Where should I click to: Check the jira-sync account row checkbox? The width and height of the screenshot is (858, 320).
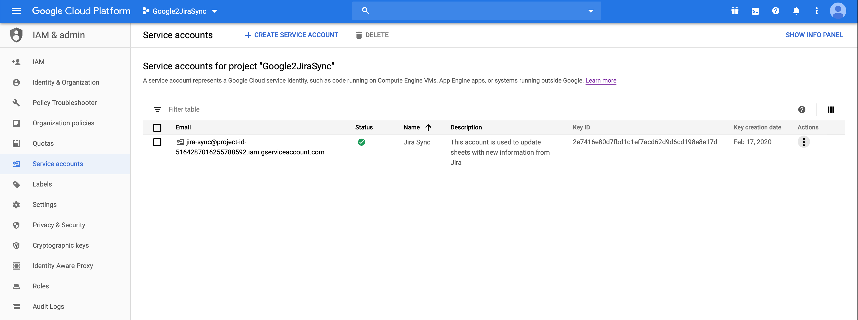(x=157, y=142)
